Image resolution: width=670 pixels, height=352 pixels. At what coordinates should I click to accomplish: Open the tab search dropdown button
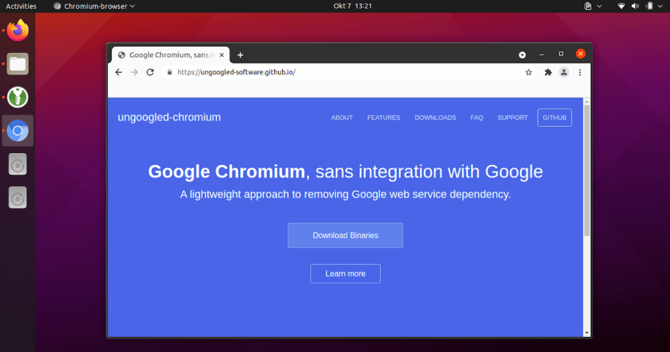[522, 54]
